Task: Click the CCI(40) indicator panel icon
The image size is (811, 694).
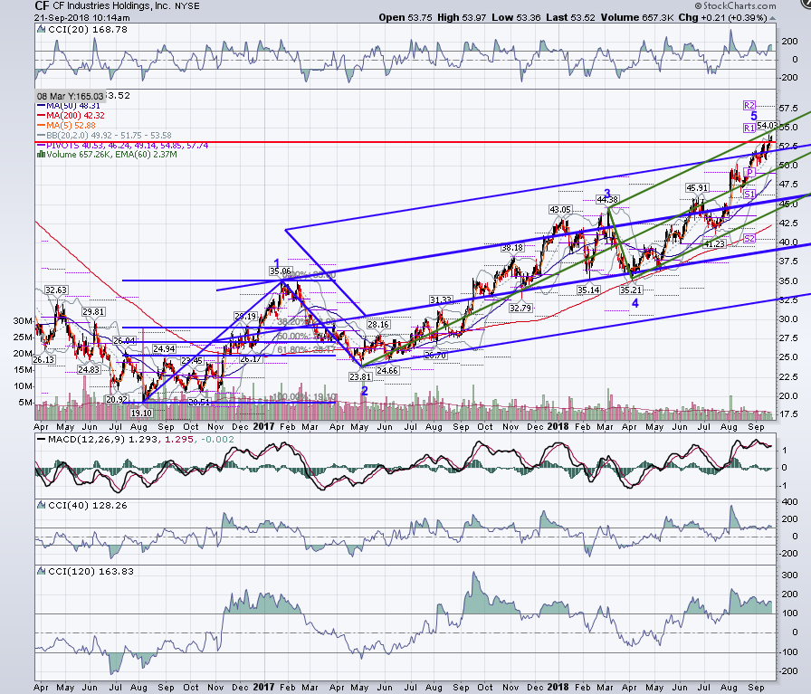Action: point(42,506)
